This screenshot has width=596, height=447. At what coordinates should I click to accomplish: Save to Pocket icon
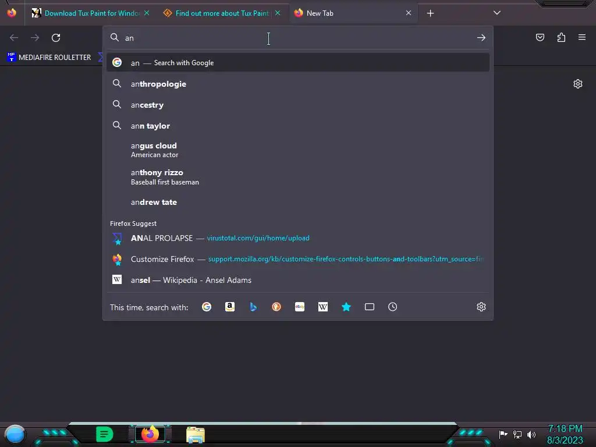(x=540, y=37)
